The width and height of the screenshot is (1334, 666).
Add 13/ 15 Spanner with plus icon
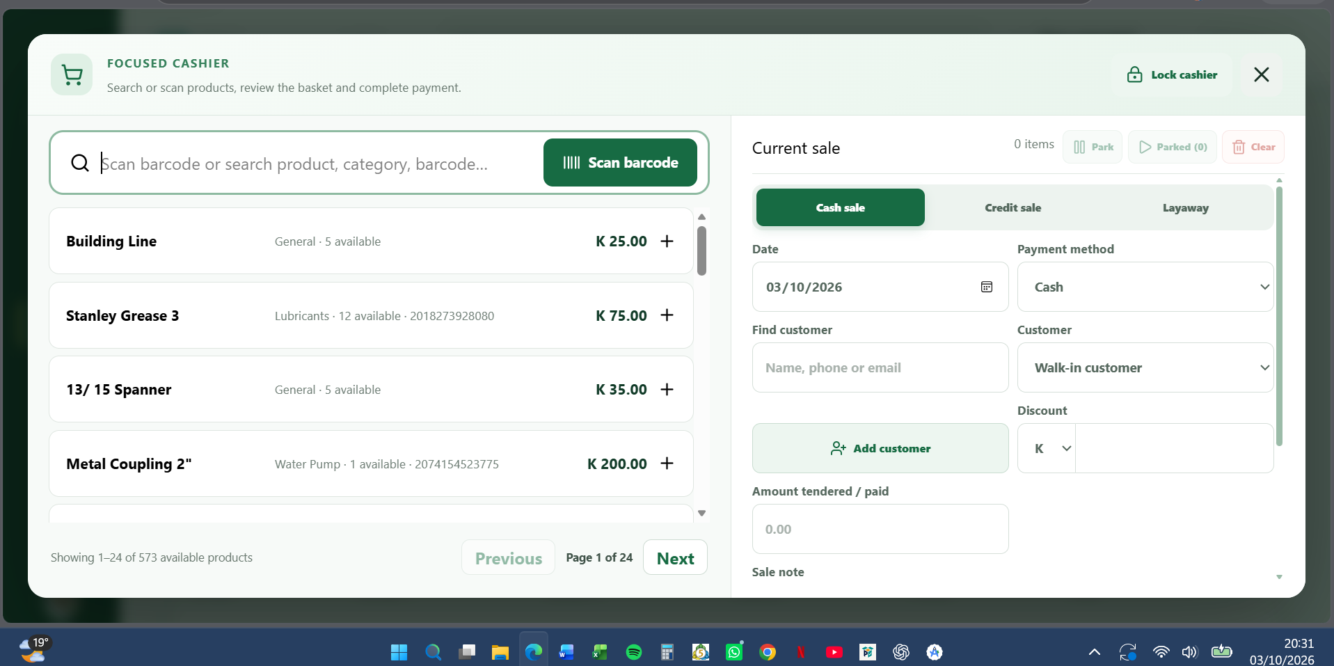[x=667, y=389]
